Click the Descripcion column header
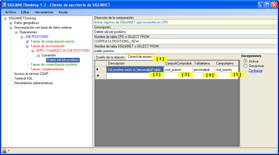The image size is (279, 155). coord(135,63)
